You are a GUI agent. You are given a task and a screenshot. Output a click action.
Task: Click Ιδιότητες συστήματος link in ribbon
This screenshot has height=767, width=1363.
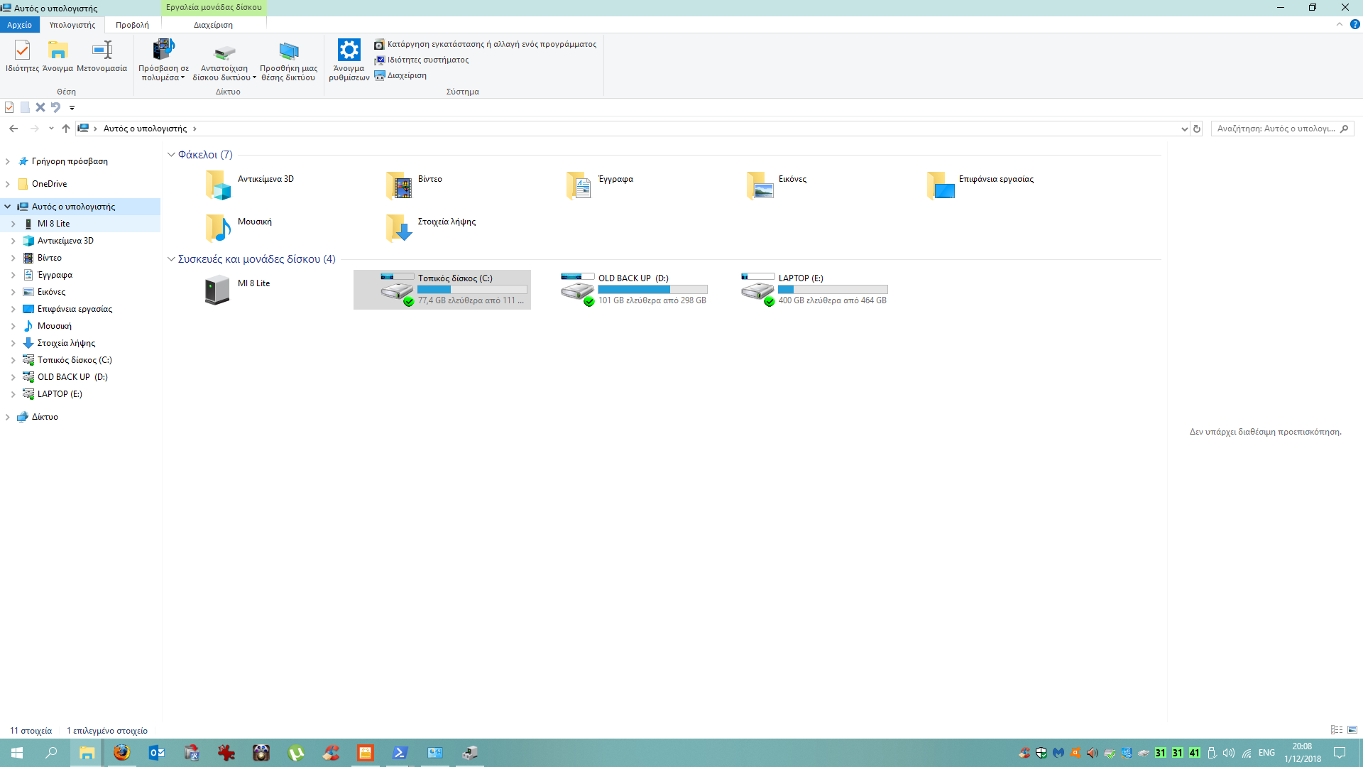click(427, 60)
